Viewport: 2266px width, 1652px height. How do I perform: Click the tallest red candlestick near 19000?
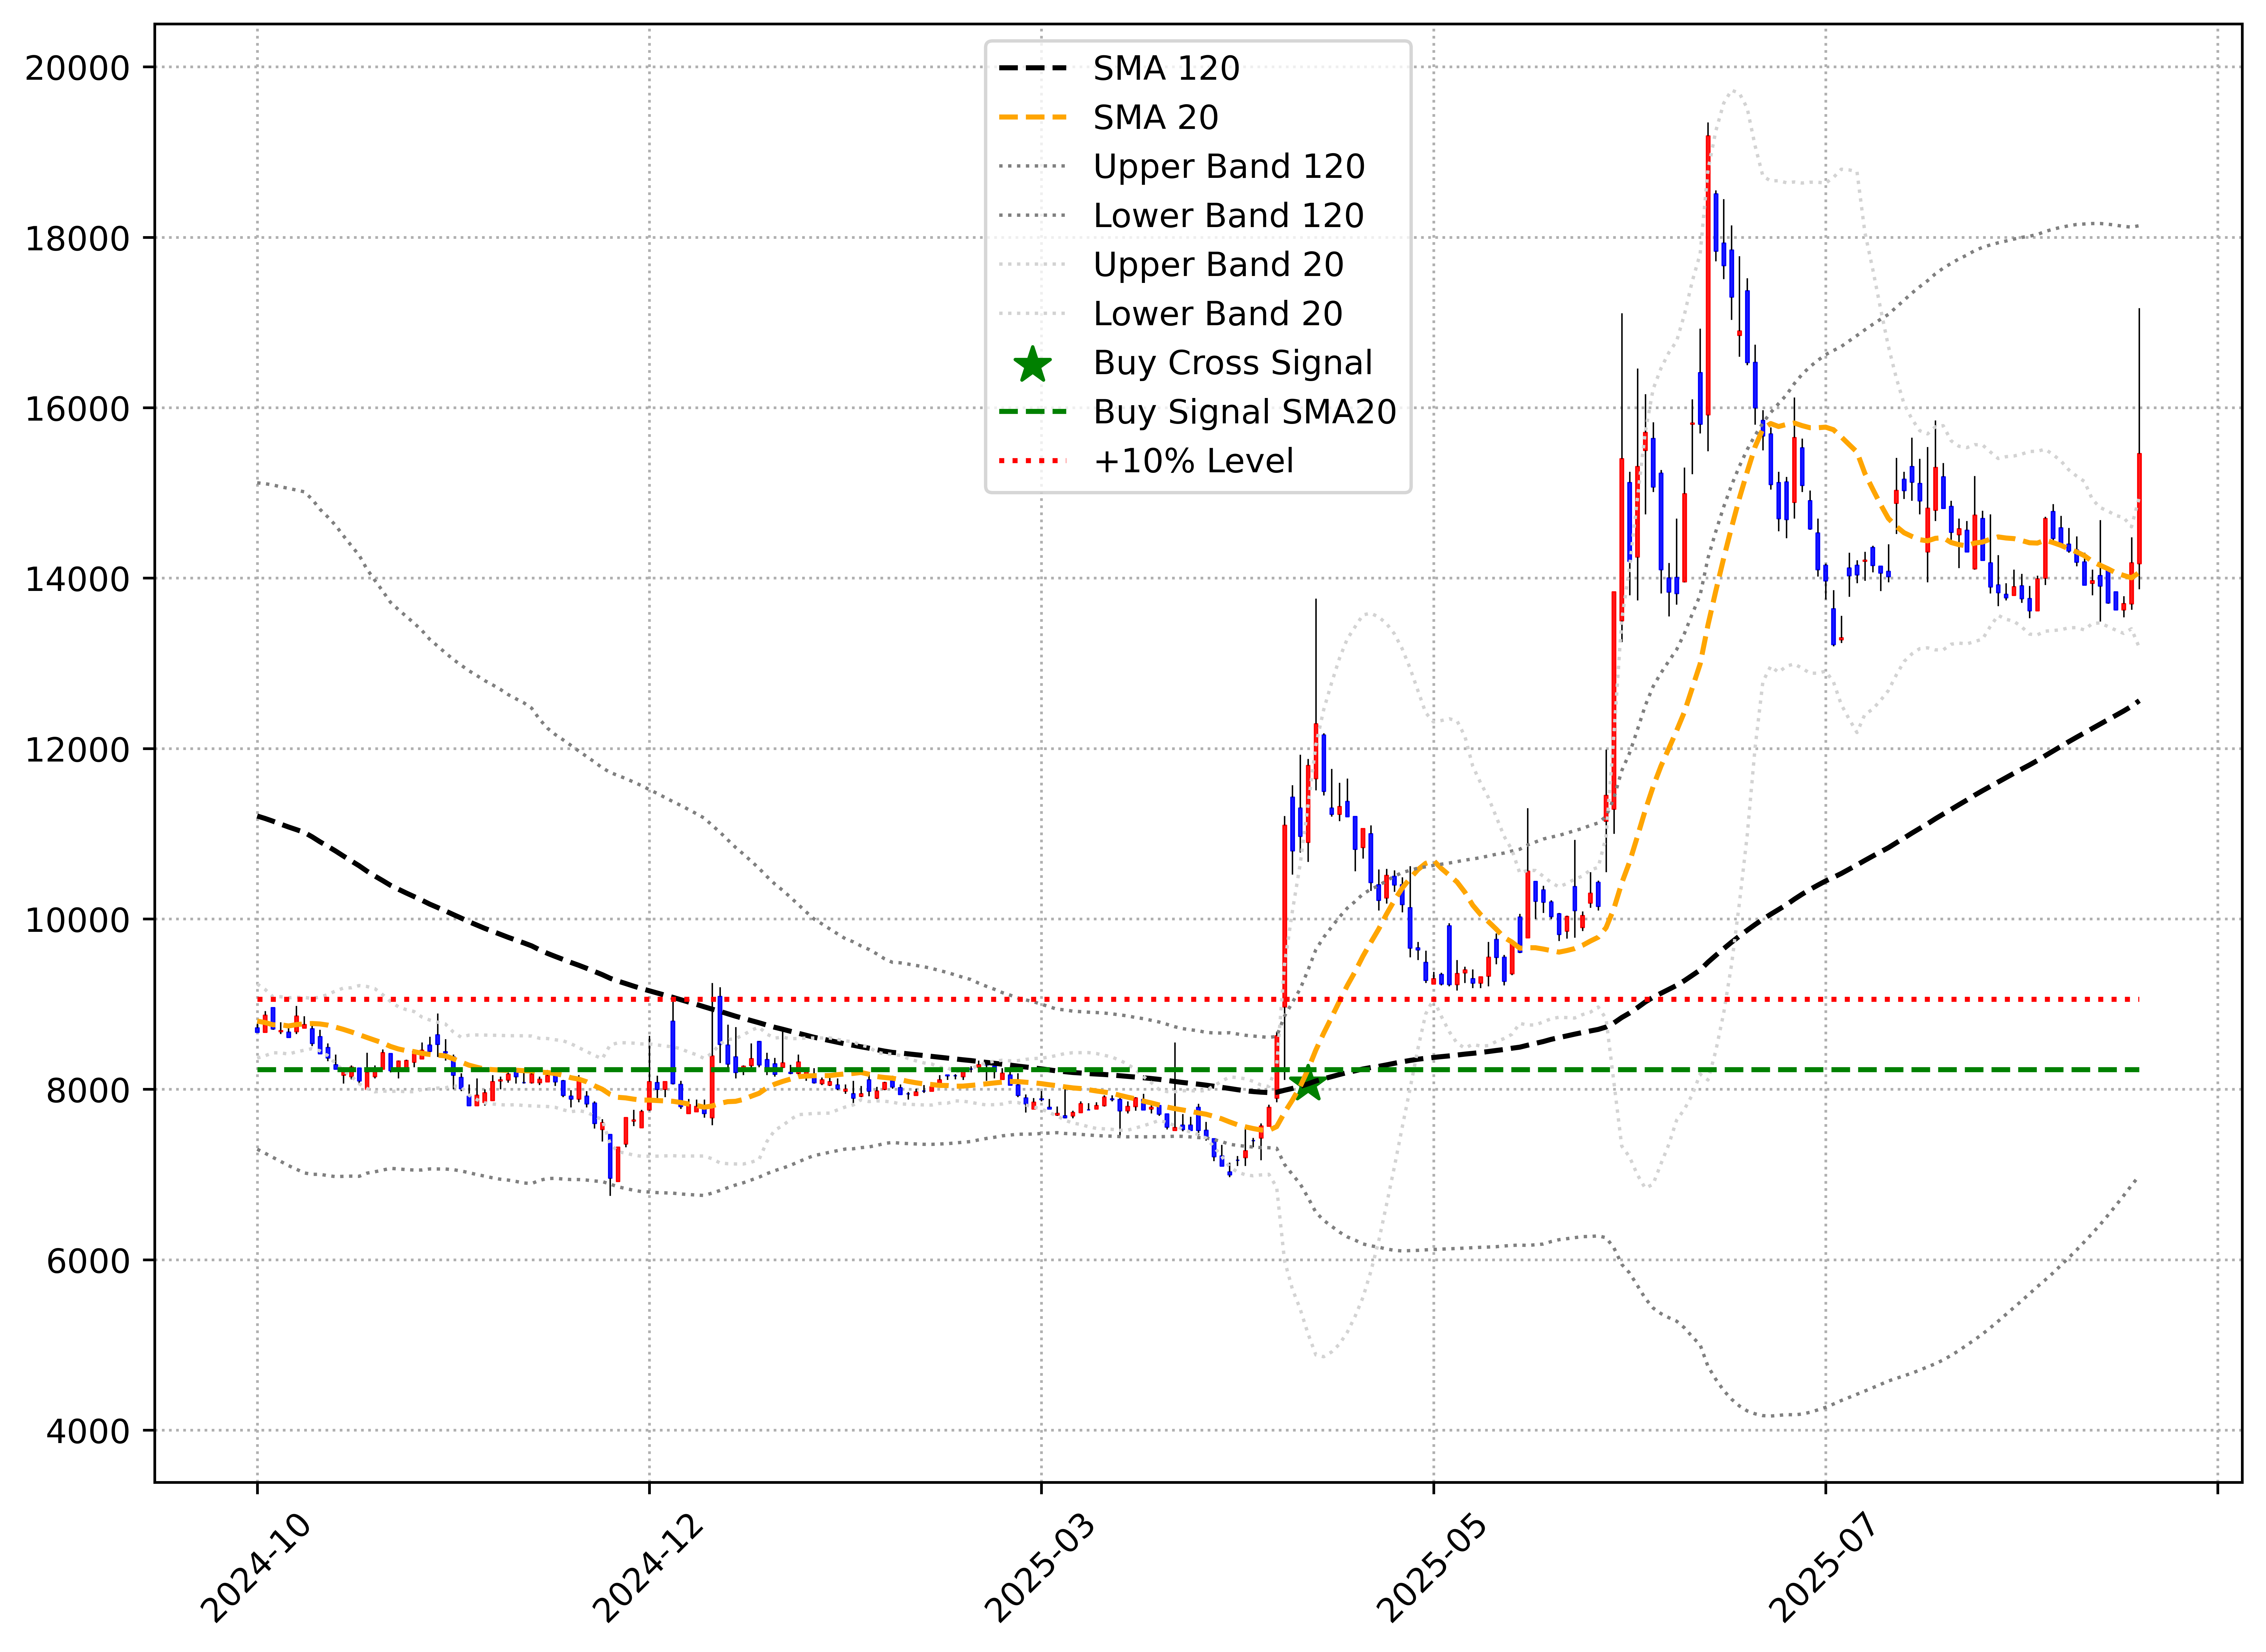(x=1708, y=275)
